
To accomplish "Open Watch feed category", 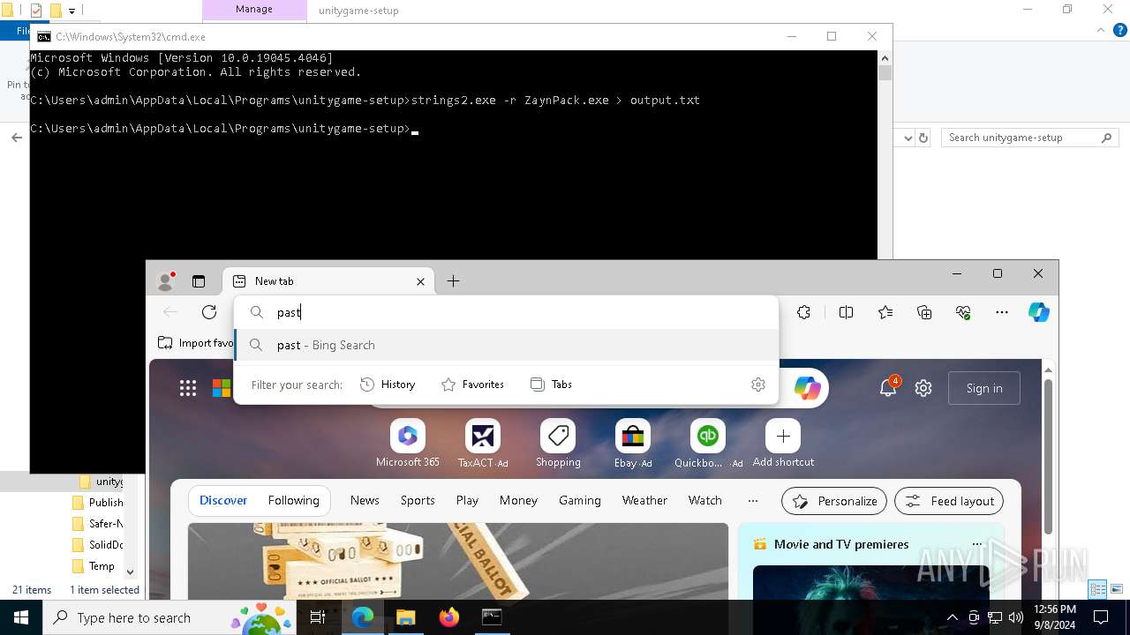I will point(705,500).
